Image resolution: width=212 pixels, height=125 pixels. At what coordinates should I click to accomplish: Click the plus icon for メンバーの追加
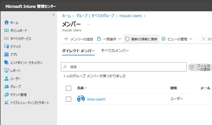pyautogui.click(x=66, y=39)
